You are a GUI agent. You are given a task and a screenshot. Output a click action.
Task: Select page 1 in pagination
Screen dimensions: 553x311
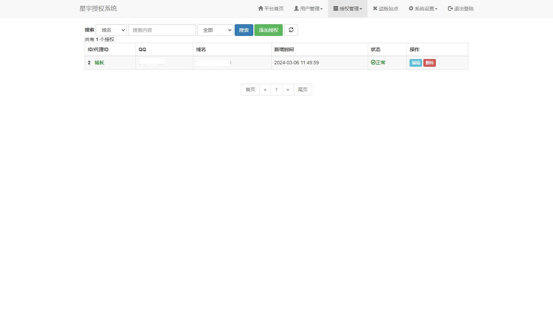pos(276,89)
